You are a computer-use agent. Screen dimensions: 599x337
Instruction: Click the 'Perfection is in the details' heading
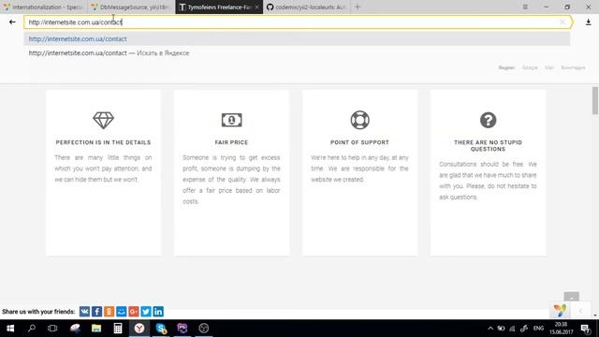point(103,142)
